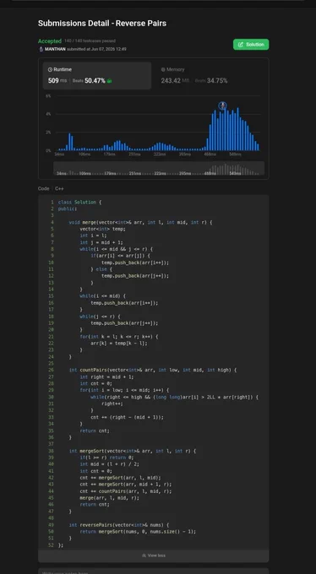Click the C++ language label

59,188
